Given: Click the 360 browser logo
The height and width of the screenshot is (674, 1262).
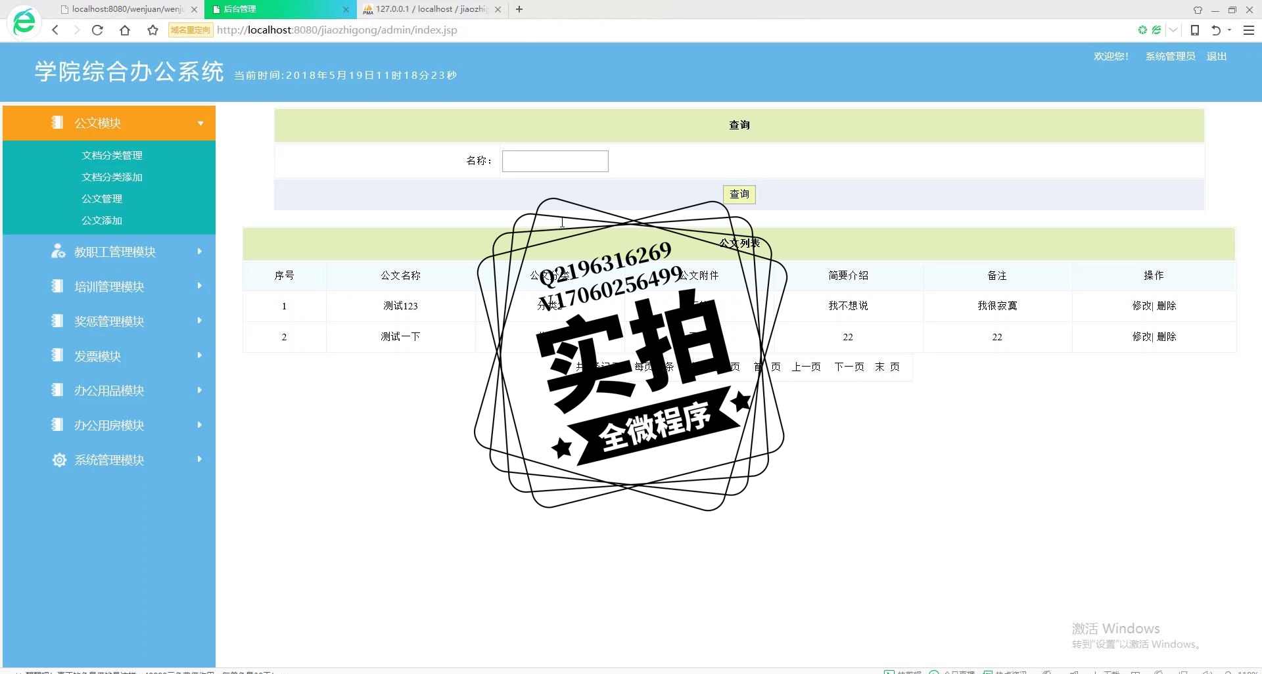Looking at the screenshot, I should (x=24, y=22).
